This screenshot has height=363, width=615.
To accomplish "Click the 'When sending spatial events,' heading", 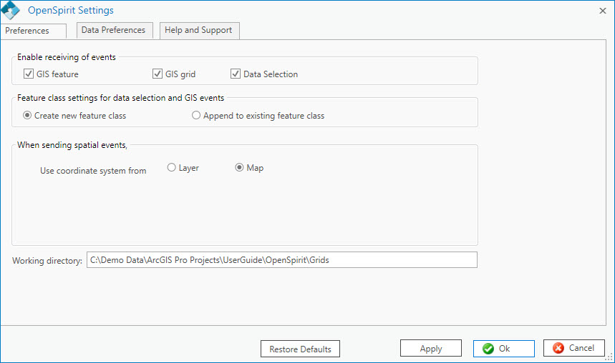I will point(72,145).
